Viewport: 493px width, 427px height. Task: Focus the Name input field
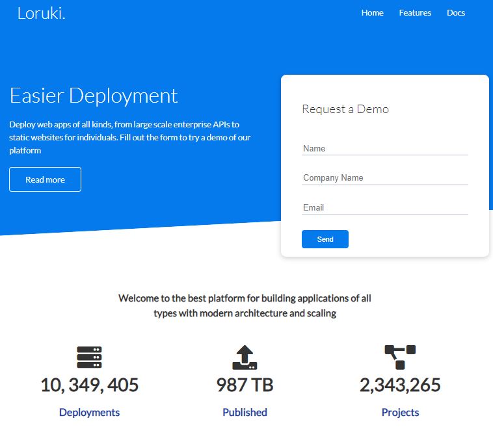point(384,148)
